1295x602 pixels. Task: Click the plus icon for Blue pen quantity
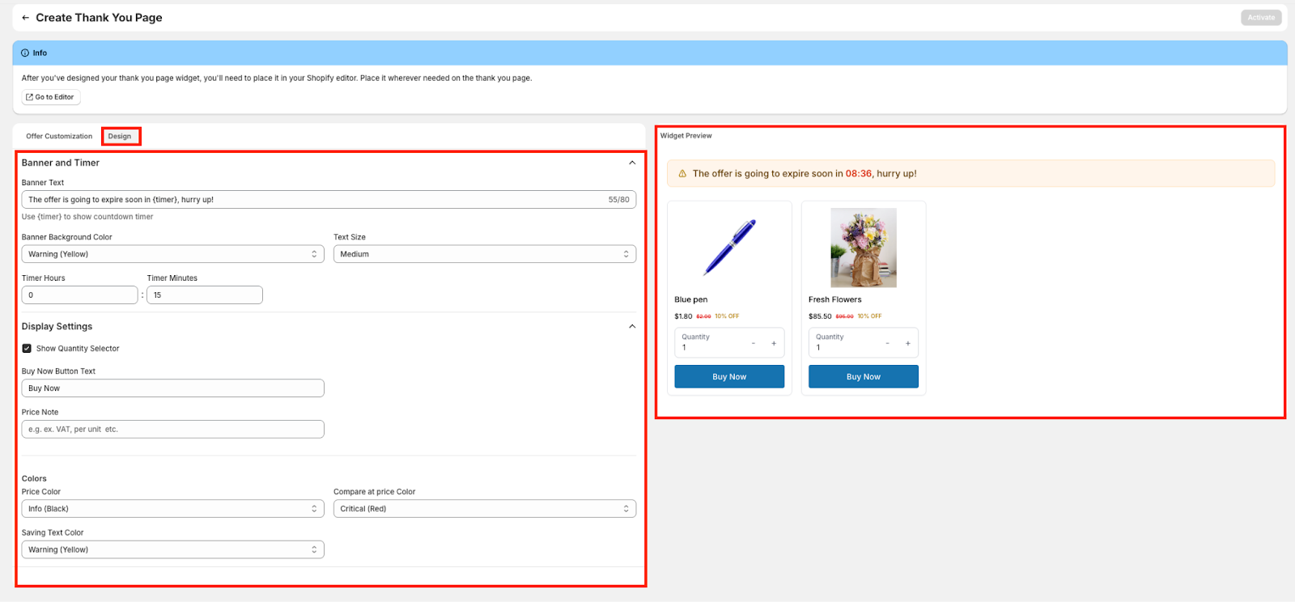[774, 343]
